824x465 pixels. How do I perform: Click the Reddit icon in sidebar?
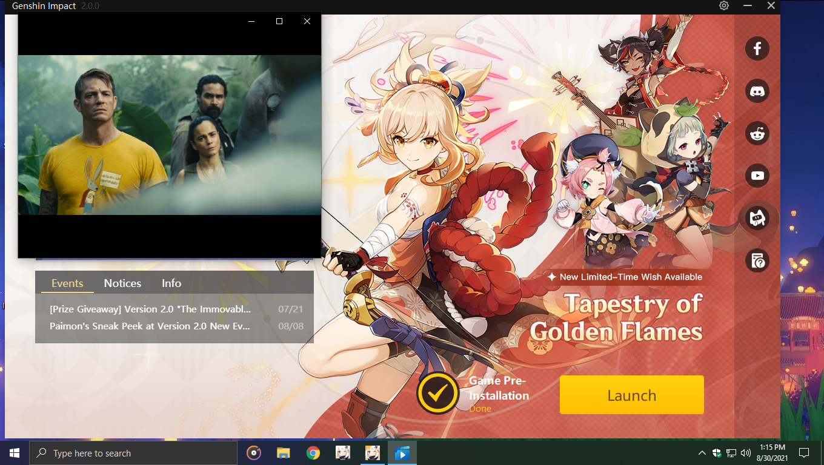tap(757, 133)
